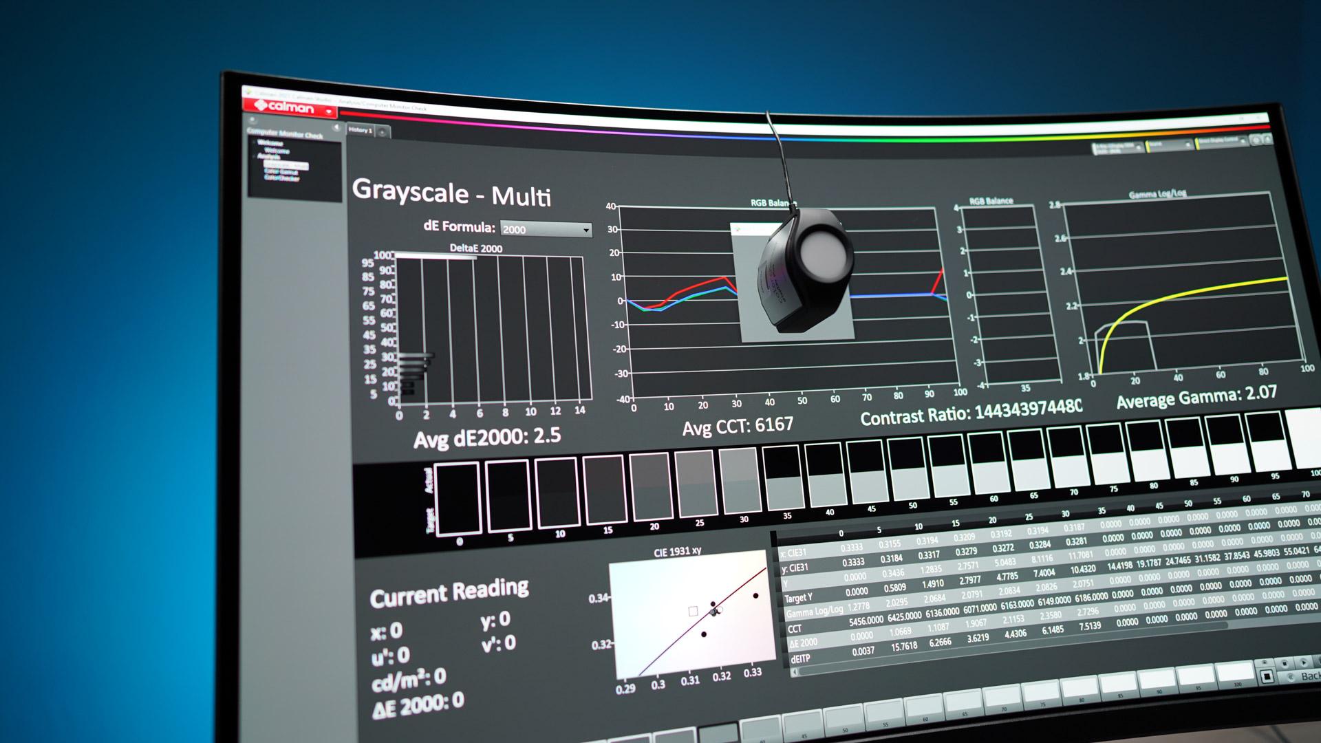
Task: Select Color Gamut in the workflow tree
Action: [281, 172]
